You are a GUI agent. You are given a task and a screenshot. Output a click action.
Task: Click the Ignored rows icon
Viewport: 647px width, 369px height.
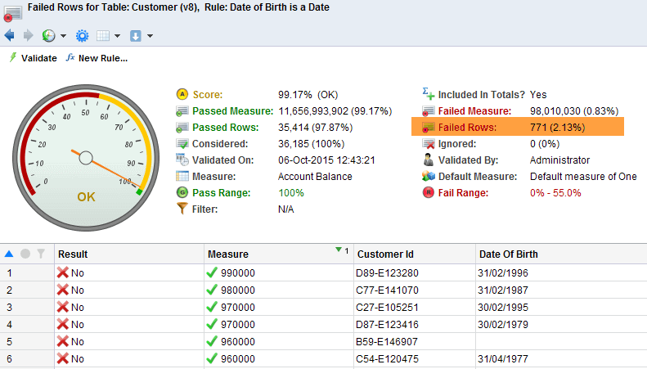[x=429, y=144]
